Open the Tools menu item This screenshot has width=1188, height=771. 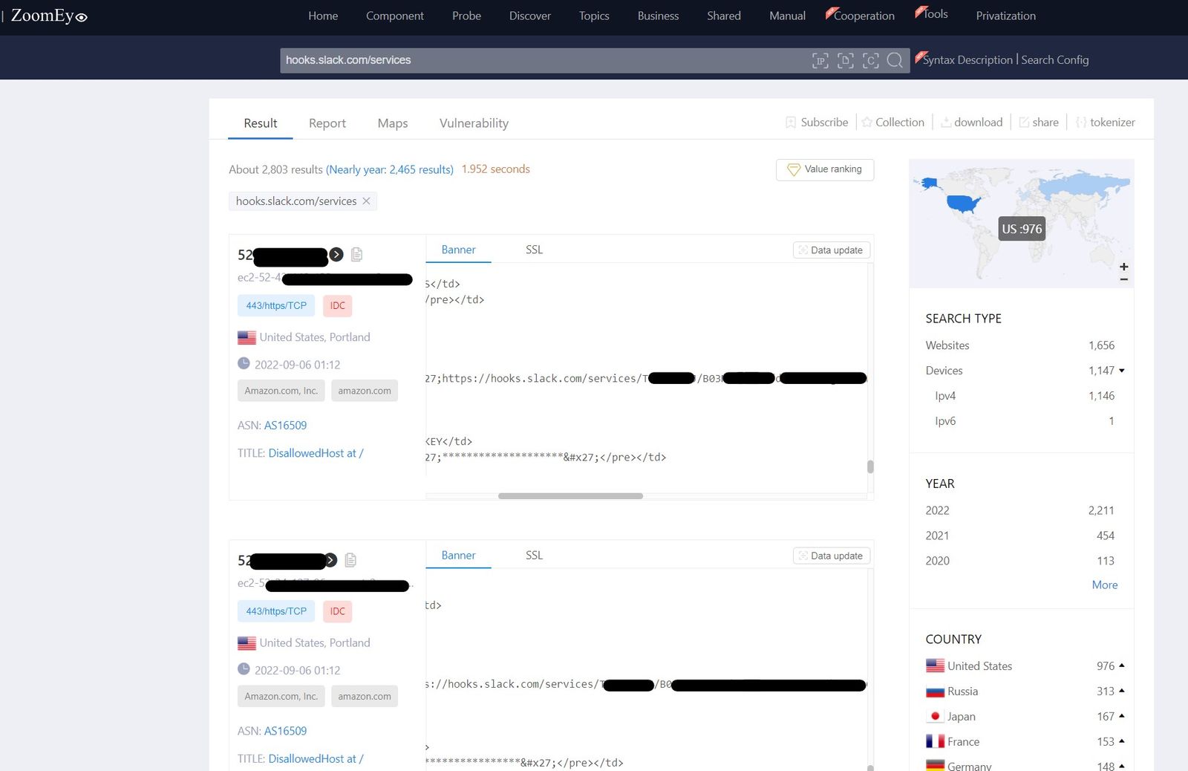935,14
